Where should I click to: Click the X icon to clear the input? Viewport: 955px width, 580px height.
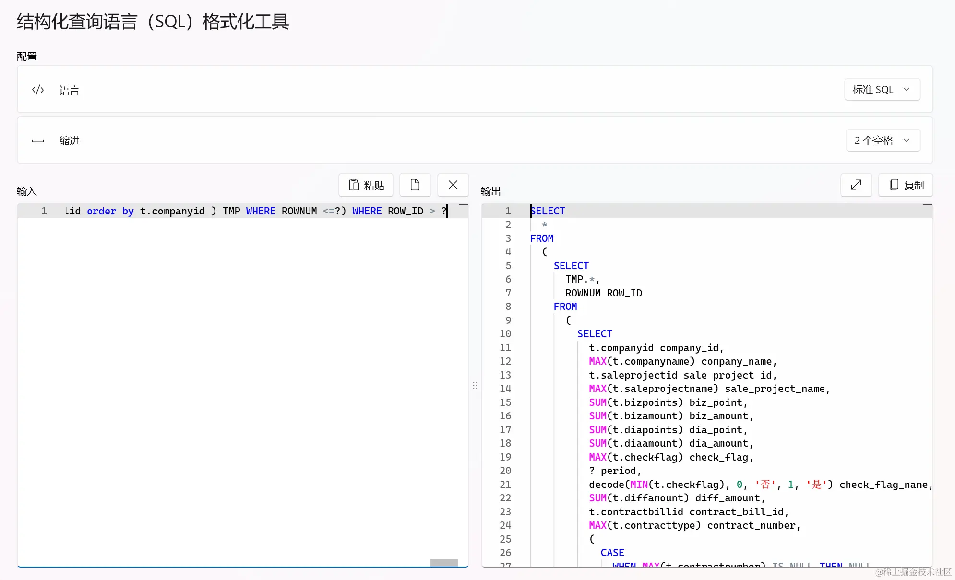[x=453, y=185]
